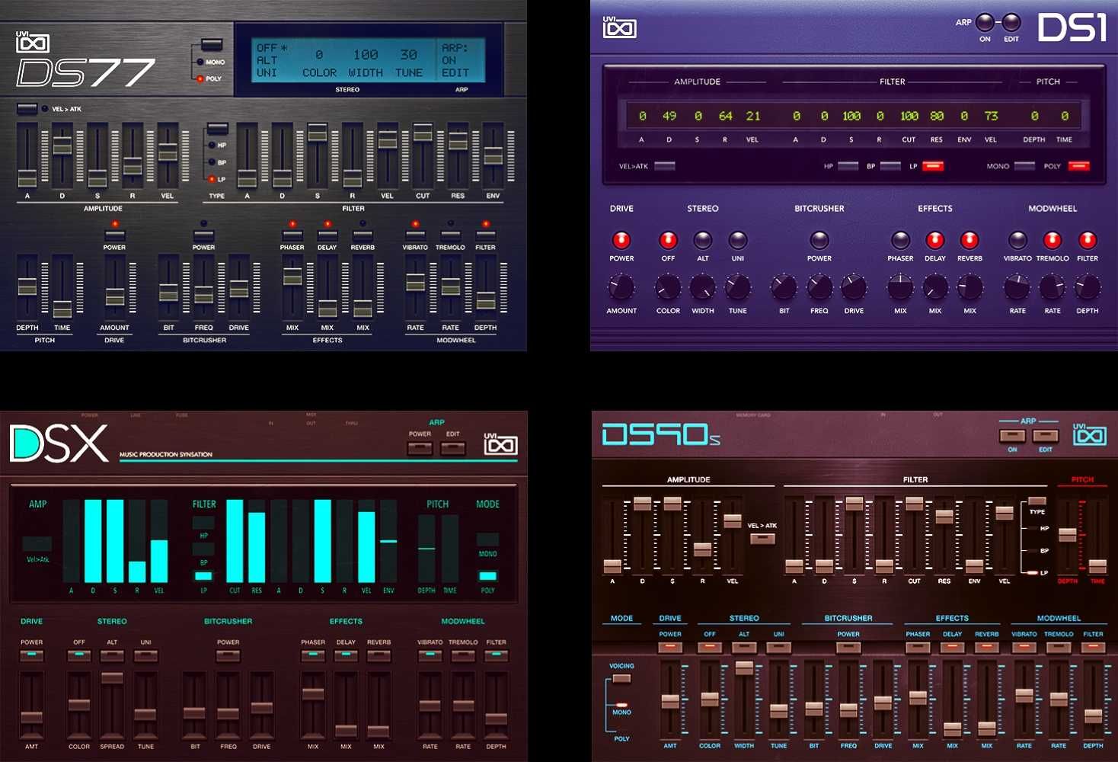Click filter TYPE button on DS90s
Image resolution: width=1118 pixels, height=762 pixels.
click(x=1037, y=501)
